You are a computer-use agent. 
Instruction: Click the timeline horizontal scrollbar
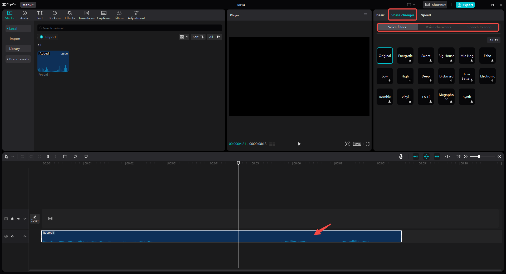(x=265, y=270)
